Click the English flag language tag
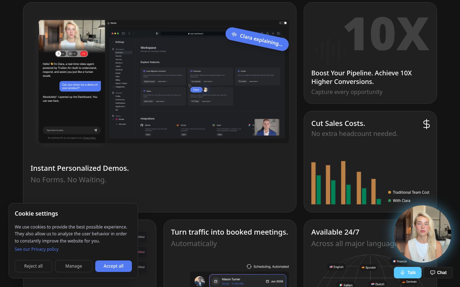460x287 pixels. 336,267
